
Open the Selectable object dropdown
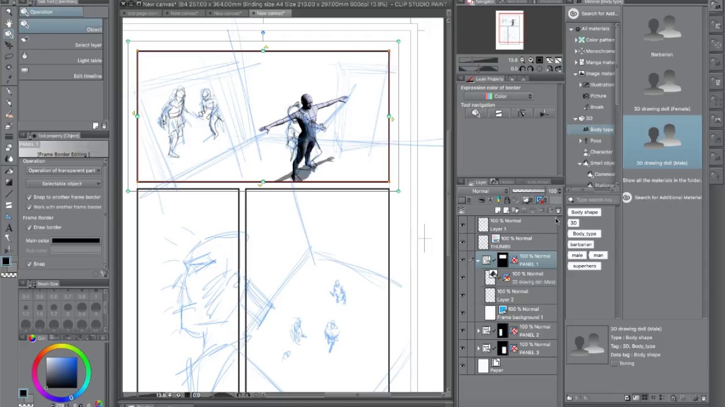[x=64, y=184]
